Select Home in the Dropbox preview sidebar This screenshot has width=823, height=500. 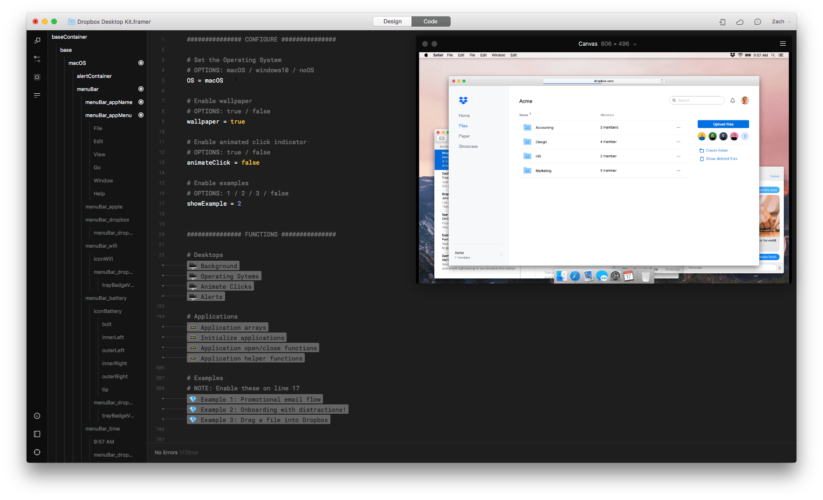pos(464,116)
